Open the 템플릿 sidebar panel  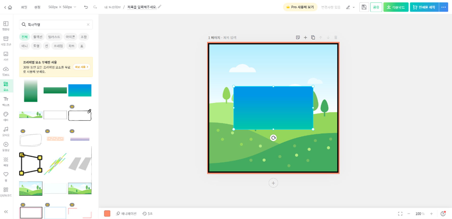pyautogui.click(x=6, y=26)
